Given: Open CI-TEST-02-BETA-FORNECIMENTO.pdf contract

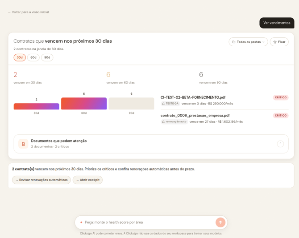Looking at the screenshot, I should point(193,97).
